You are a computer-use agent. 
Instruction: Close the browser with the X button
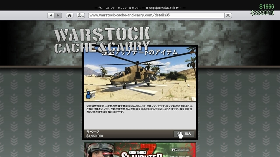pos(228,15)
